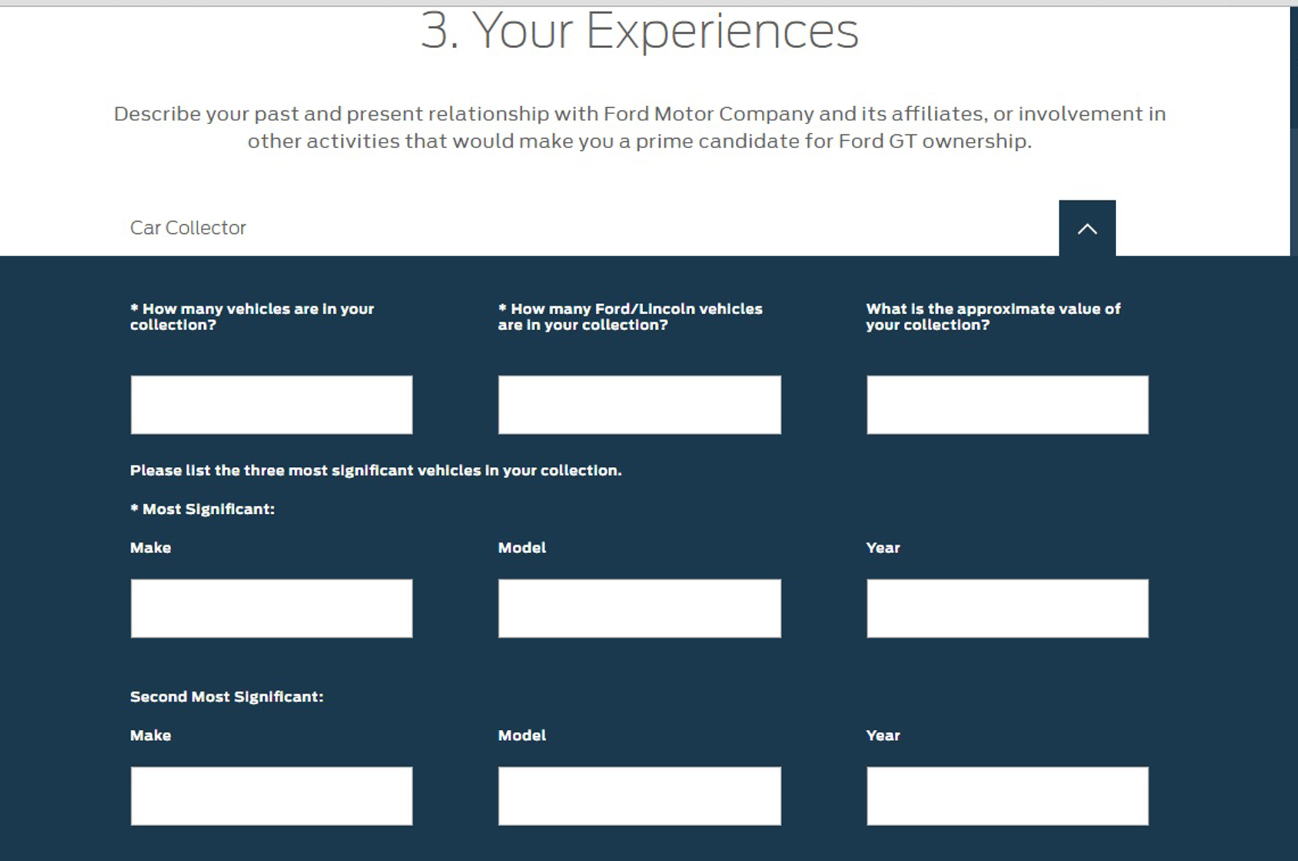Click the Ford GT ownership description paragraph
Viewport: 1298px width, 861px height.
639,127
